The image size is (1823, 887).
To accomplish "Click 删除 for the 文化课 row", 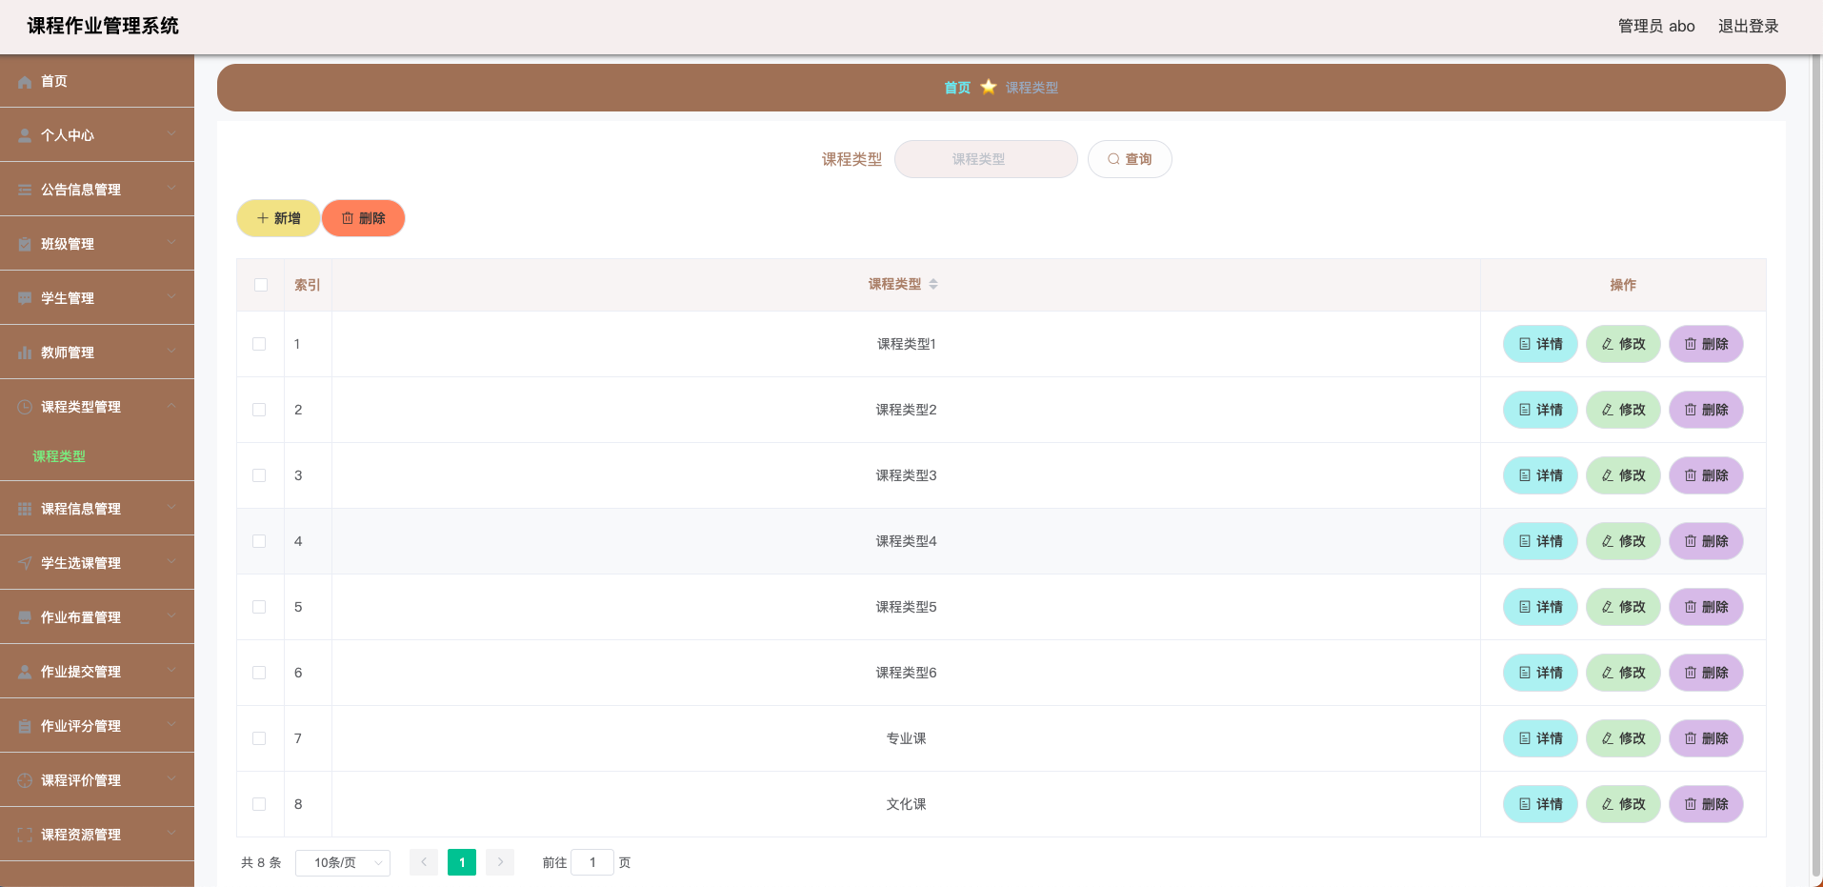I will 1706,804.
